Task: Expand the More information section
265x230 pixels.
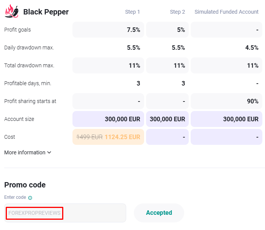Action: pos(27,152)
